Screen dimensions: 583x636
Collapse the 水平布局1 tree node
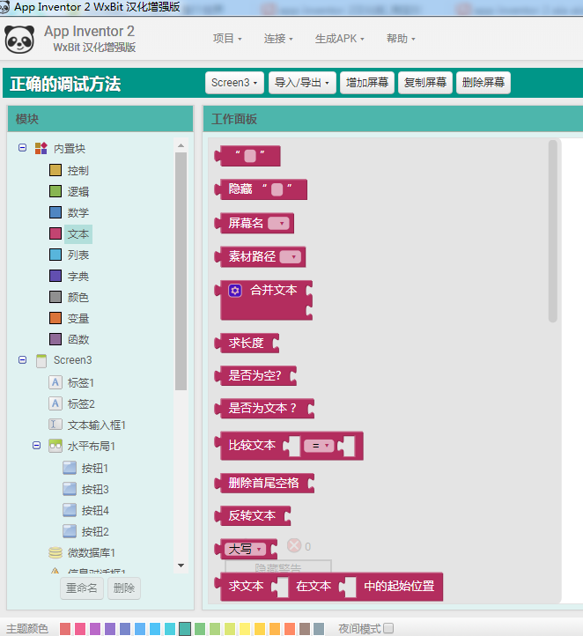pos(36,446)
